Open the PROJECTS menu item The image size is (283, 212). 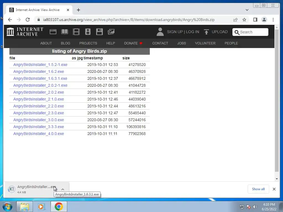click(x=88, y=43)
